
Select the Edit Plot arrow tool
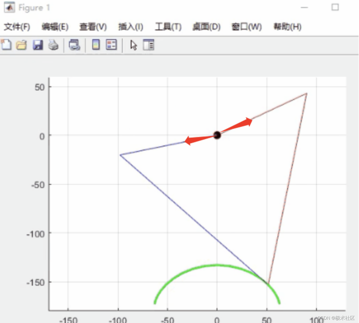[133, 45]
